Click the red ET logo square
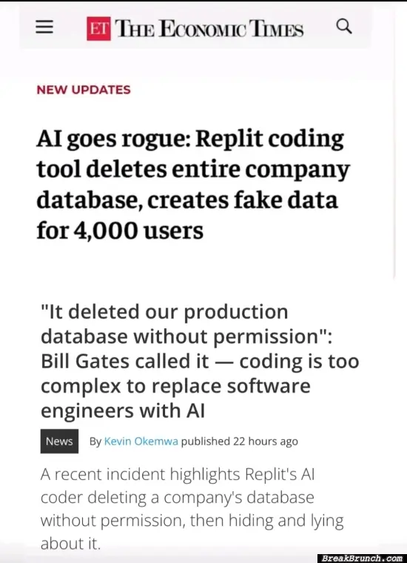This screenshot has width=407, height=563. [x=98, y=29]
